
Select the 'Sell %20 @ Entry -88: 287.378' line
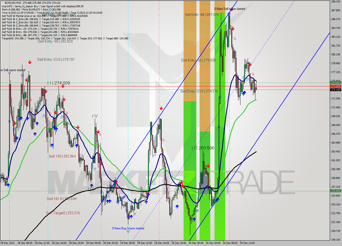(40, 35)
